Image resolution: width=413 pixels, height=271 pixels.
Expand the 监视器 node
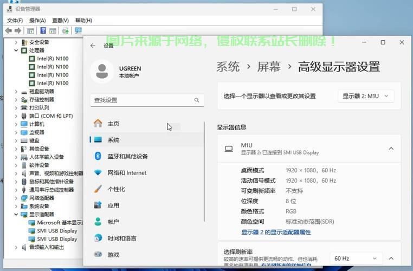tap(16, 132)
